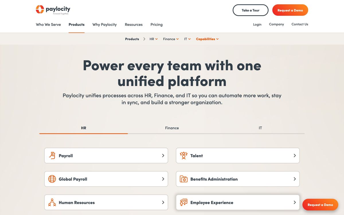Open the Human Resources product card

click(x=106, y=202)
